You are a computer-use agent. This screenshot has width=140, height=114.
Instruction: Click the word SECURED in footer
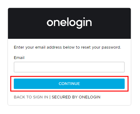(x=61, y=97)
